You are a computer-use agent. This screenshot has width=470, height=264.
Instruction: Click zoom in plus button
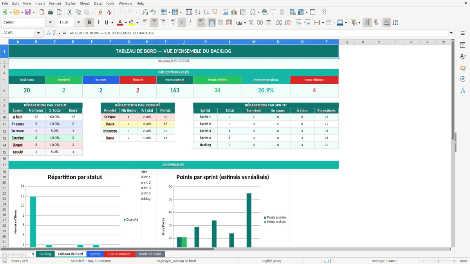pyautogui.click(x=454, y=261)
